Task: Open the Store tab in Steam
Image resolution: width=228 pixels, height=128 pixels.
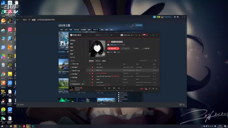Action: (x=25, y=20)
